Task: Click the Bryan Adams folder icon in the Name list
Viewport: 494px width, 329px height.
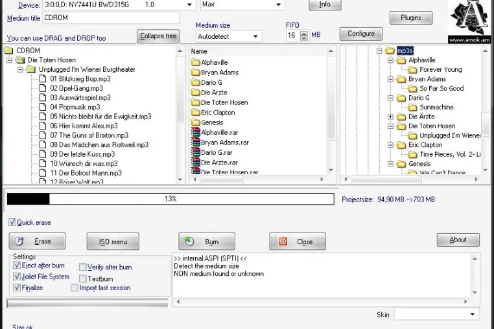Action: coord(196,73)
